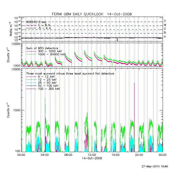Image resolution: width=169 pixels, height=169 pixels.
Task: Click the '300 - 1000 keV' legend label
Action: 50,51
